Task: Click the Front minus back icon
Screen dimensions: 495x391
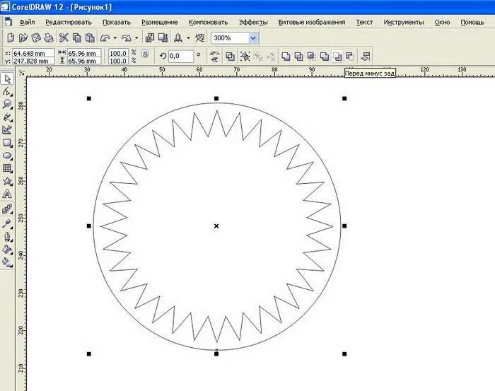Action: click(337, 57)
